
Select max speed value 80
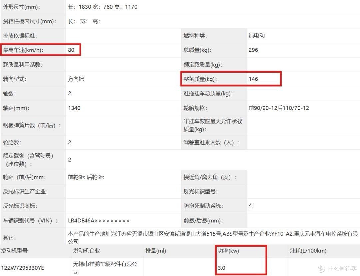click(x=71, y=50)
